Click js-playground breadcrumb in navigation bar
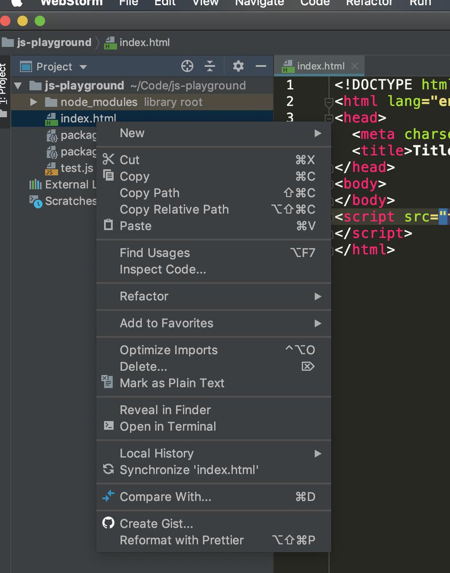This screenshot has width=450, height=573. [x=47, y=42]
